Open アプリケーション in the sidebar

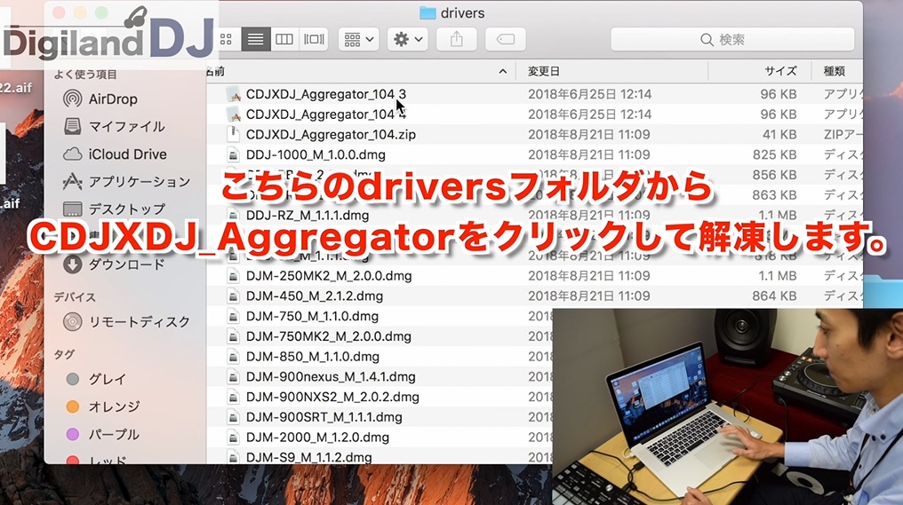click(127, 182)
